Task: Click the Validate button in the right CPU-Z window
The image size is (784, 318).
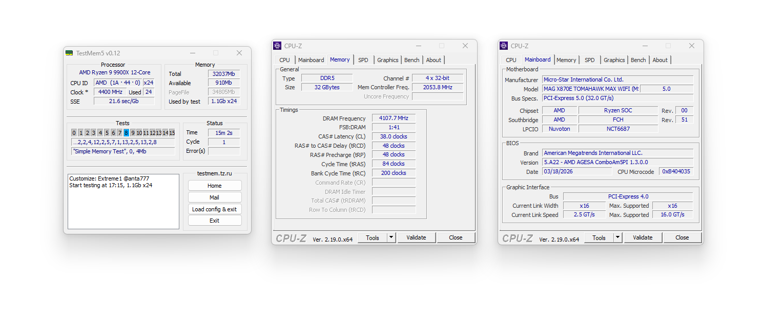Action: 643,237
